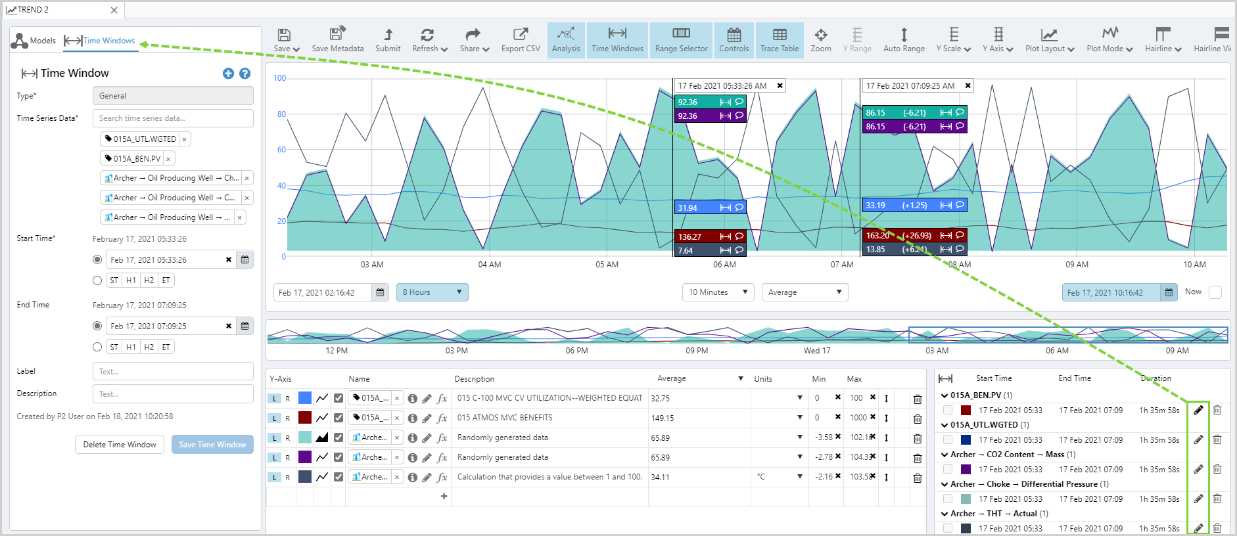This screenshot has height=536, width=1237.
Task: Click the Save Metadata icon
Action: (337, 39)
